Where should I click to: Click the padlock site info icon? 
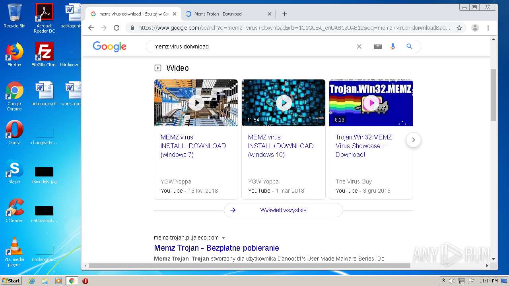click(132, 28)
